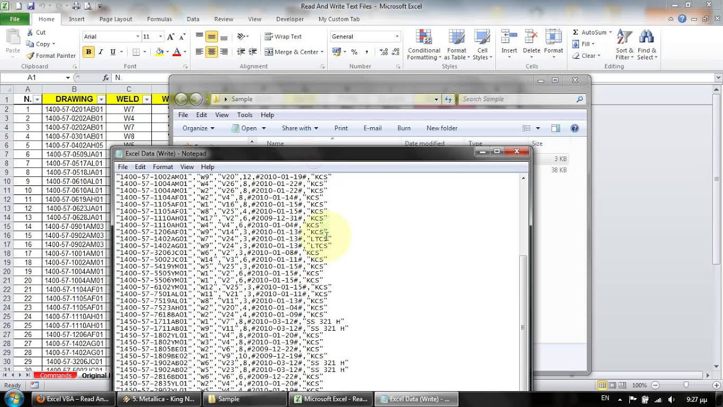The width and height of the screenshot is (723, 407).
Task: Switch to the Insert ribbon tab
Action: tap(77, 19)
